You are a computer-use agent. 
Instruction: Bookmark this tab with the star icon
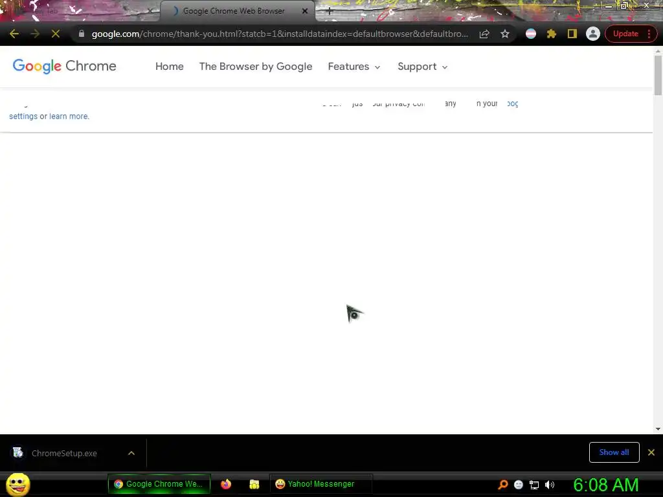[x=505, y=34]
